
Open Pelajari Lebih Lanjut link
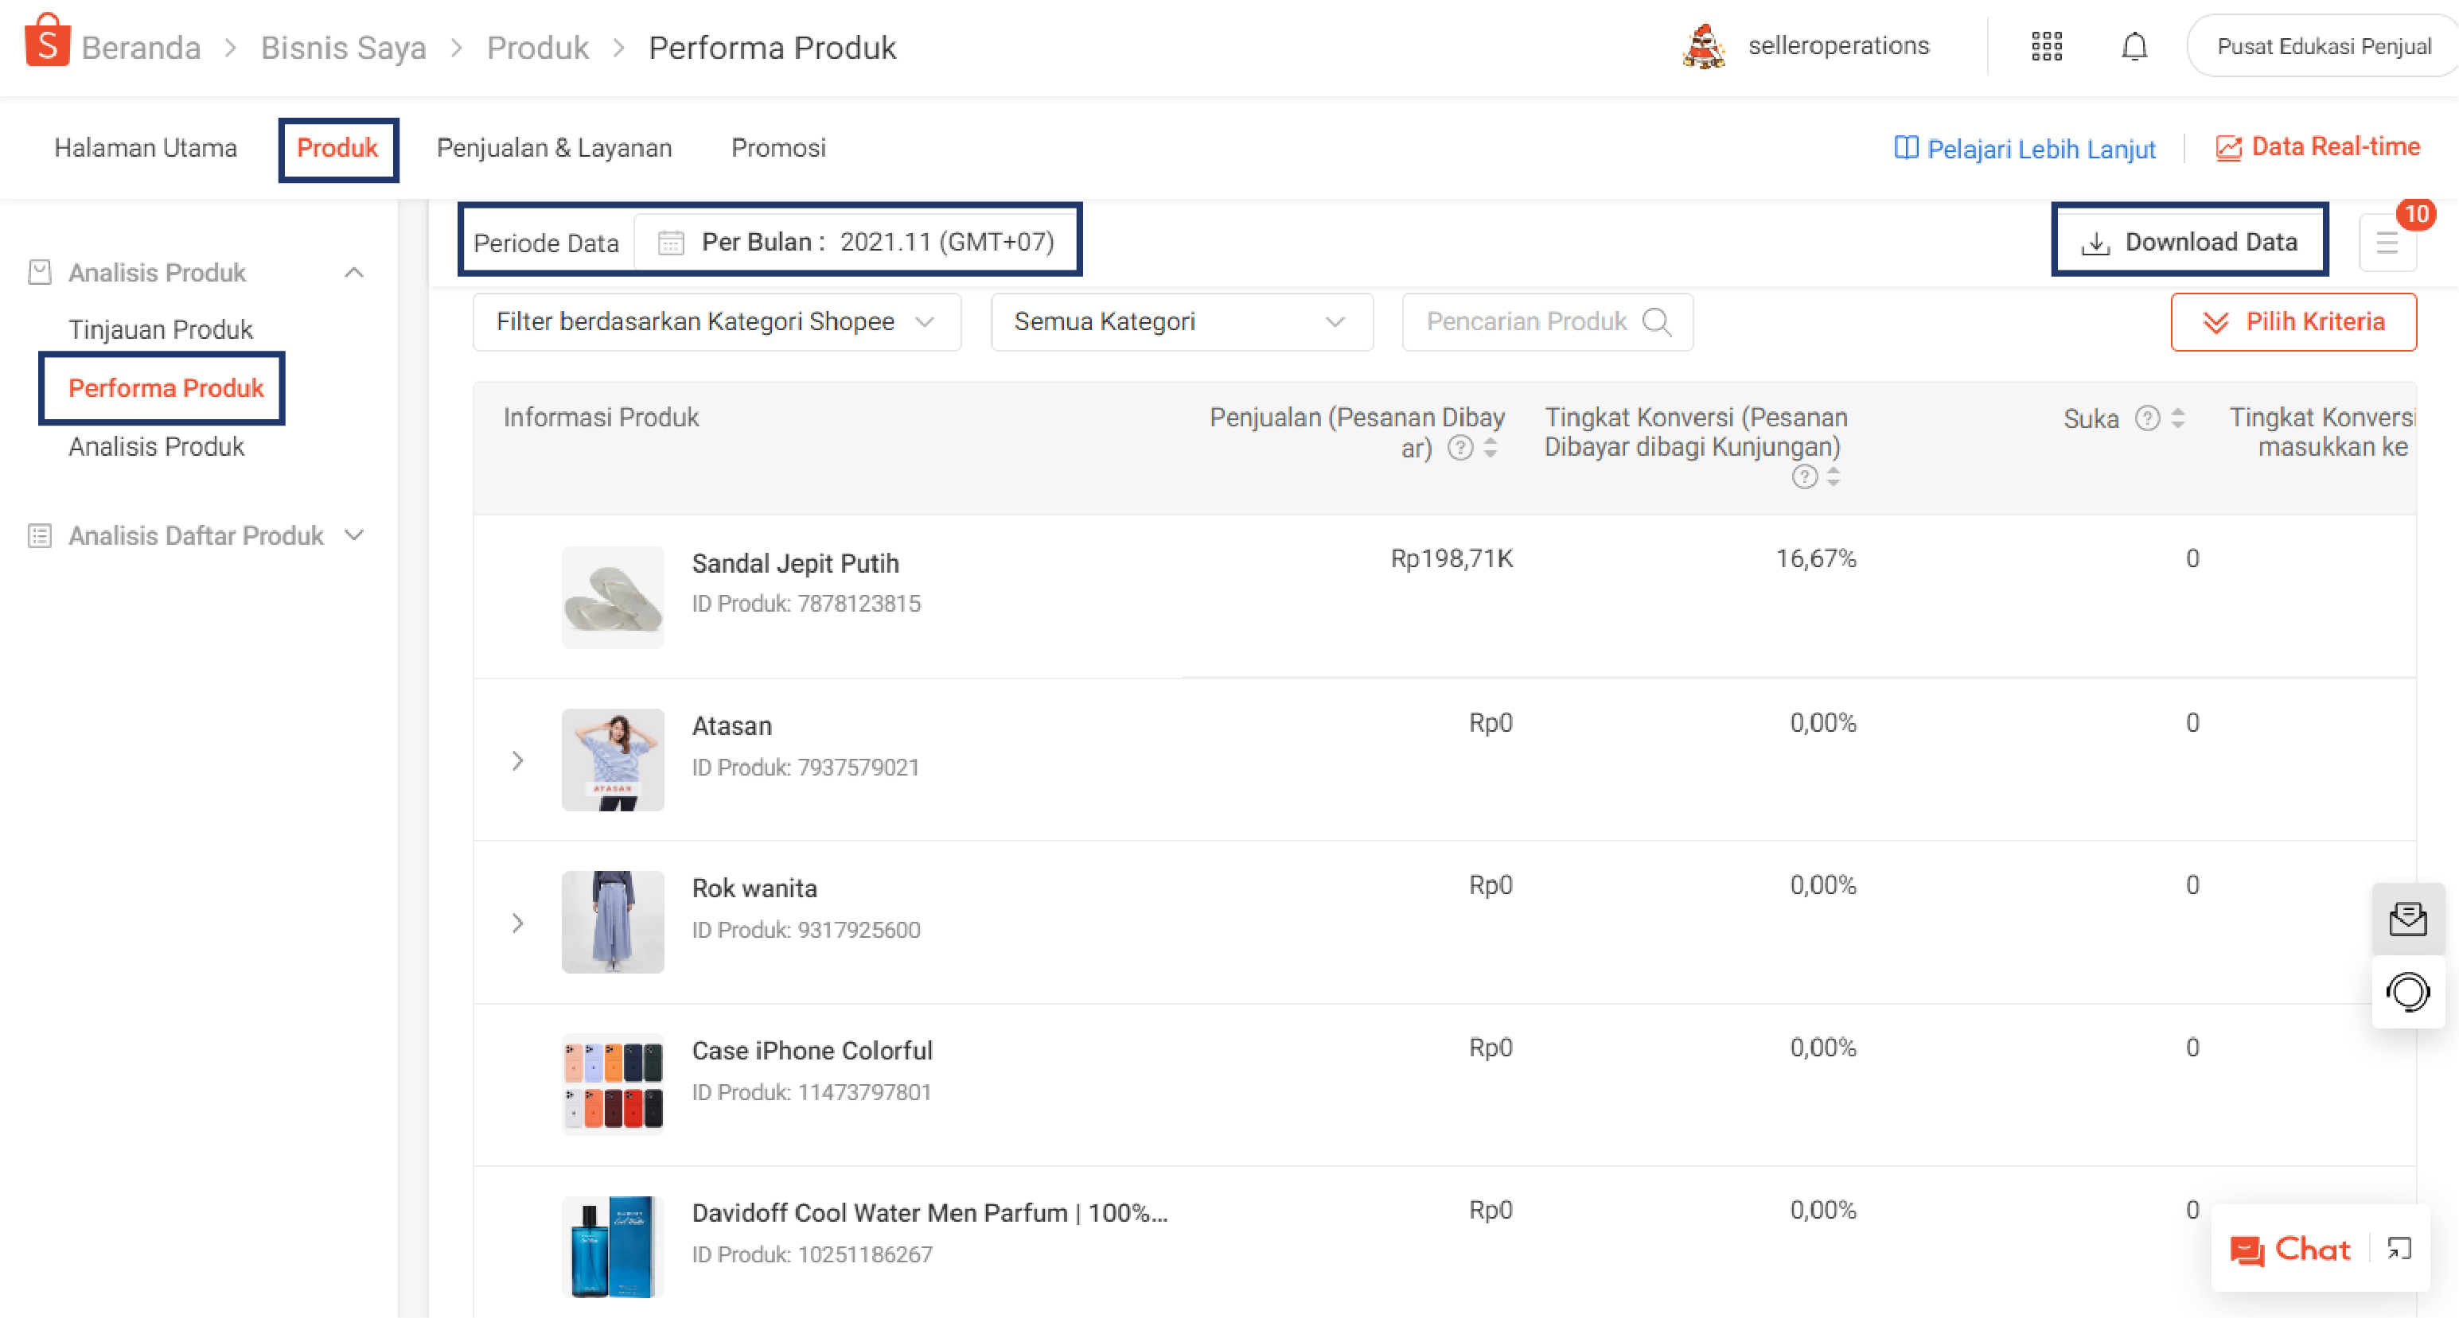tap(2024, 148)
